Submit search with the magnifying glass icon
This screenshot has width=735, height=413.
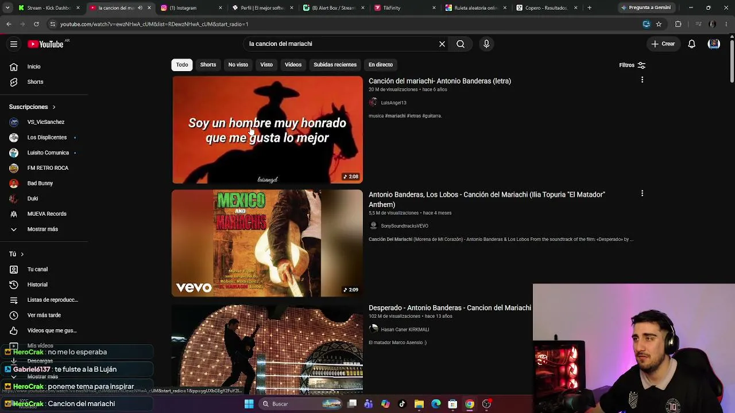(x=461, y=44)
